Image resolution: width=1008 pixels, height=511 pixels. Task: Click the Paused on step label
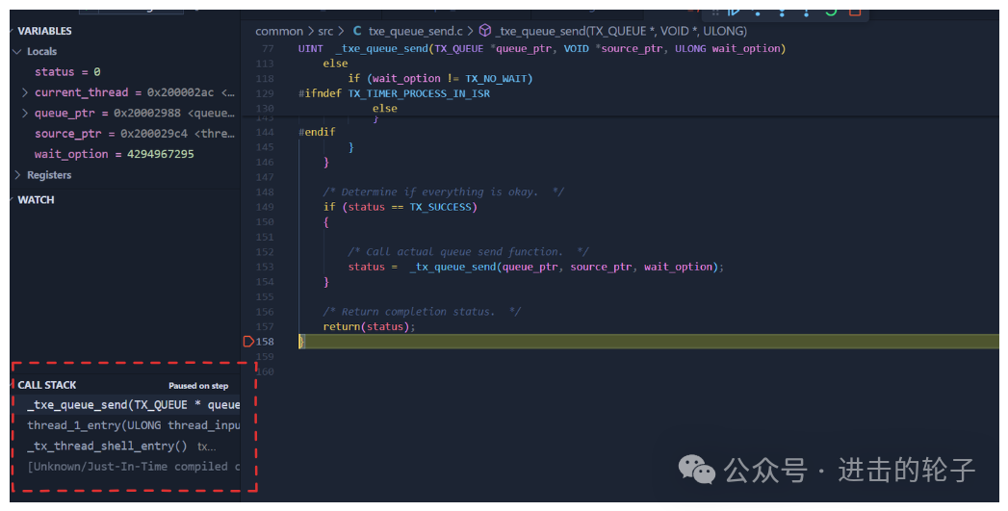(x=198, y=386)
